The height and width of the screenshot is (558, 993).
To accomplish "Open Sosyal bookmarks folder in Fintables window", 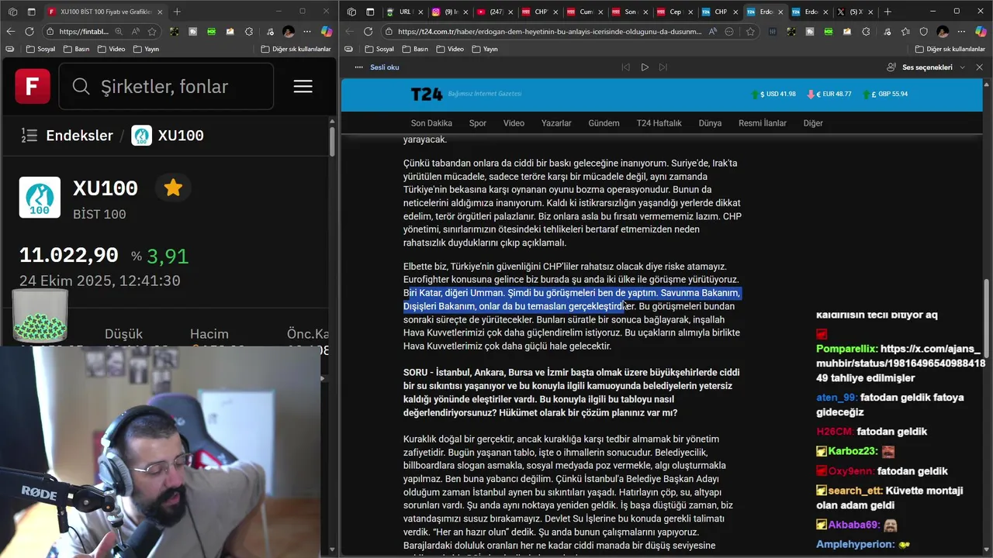I will (41, 49).
